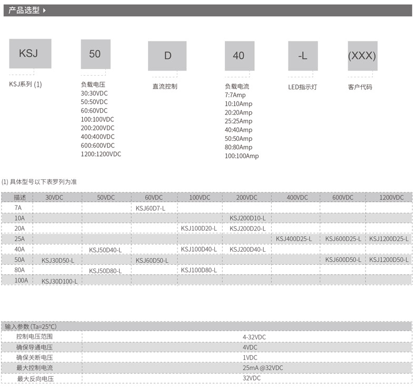Click the KSJ60D7-L model cell
416x391 pixels.
click(x=151, y=208)
